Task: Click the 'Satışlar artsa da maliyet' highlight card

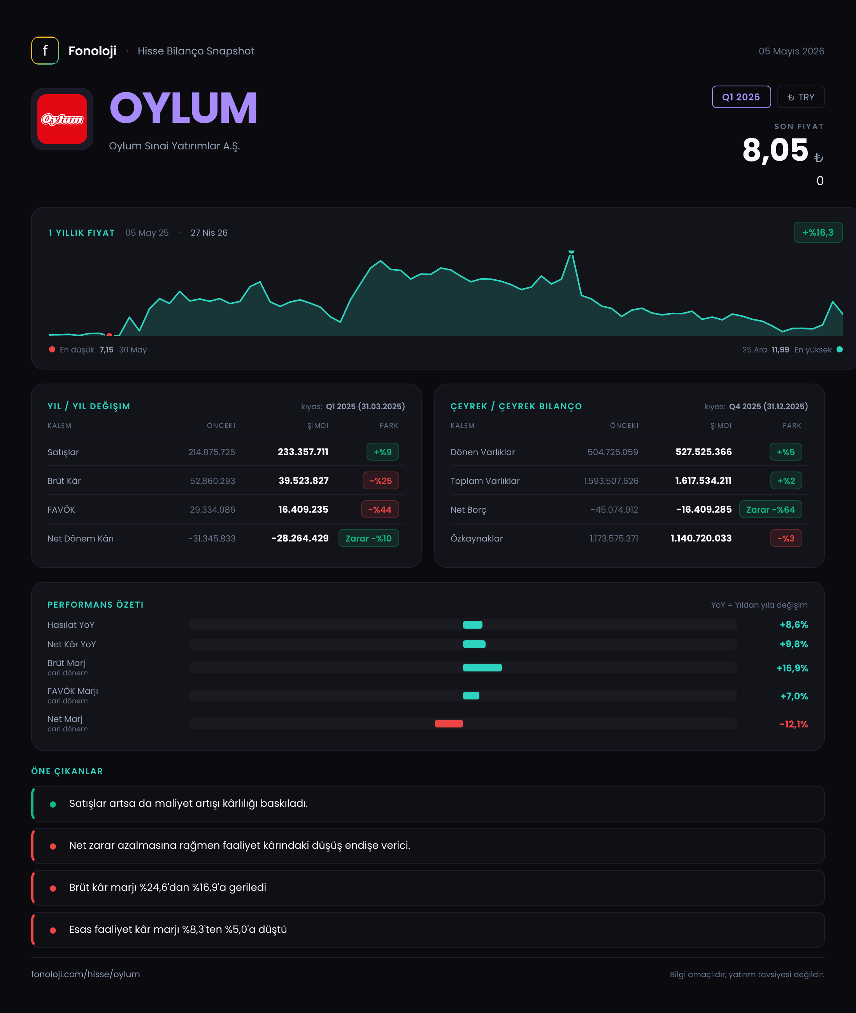Action: click(x=428, y=804)
